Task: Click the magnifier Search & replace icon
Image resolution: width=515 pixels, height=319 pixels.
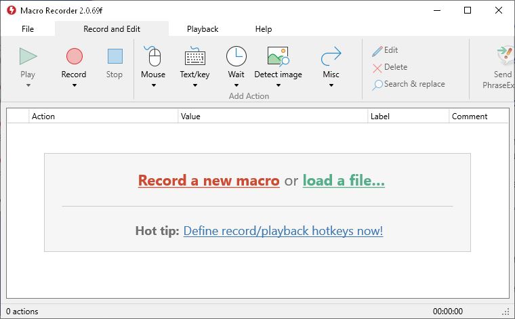Action: point(377,85)
